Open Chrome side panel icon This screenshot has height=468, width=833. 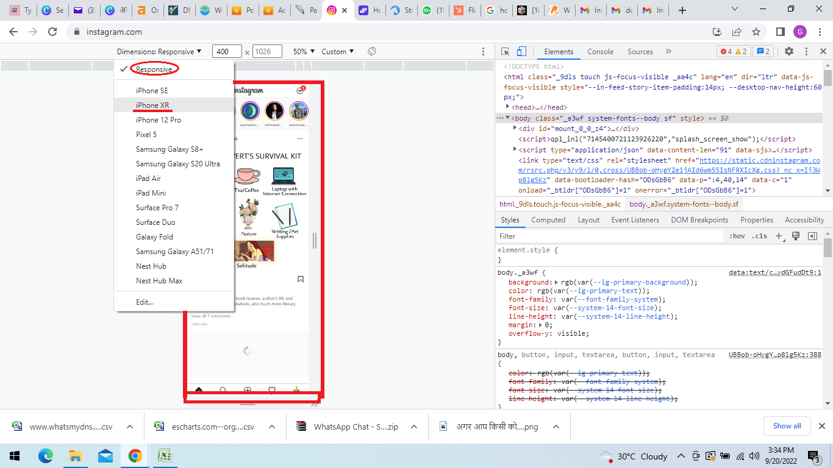click(781, 32)
